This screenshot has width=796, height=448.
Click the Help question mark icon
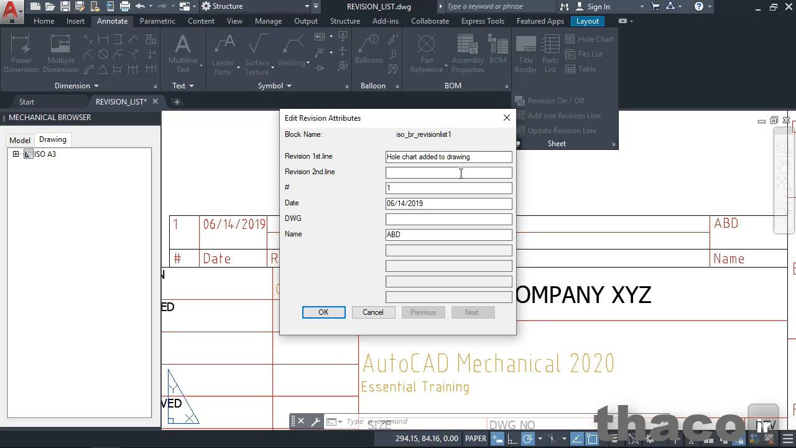click(x=699, y=6)
